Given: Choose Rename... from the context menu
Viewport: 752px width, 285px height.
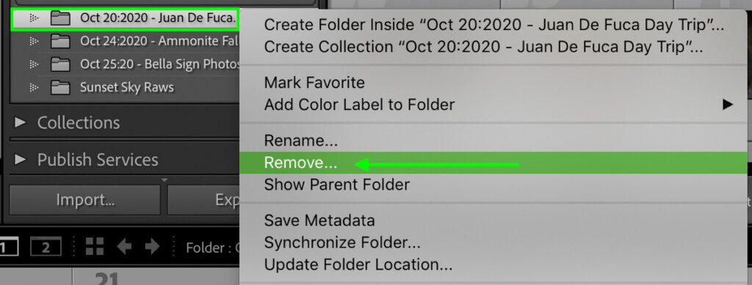Looking at the screenshot, I should pos(493,141).
